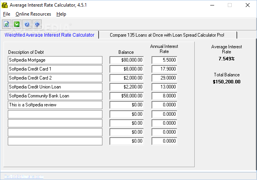Edit the Softpedia Credit Union Loan description
Viewport: 257px width, 180px height.
pos(55,87)
